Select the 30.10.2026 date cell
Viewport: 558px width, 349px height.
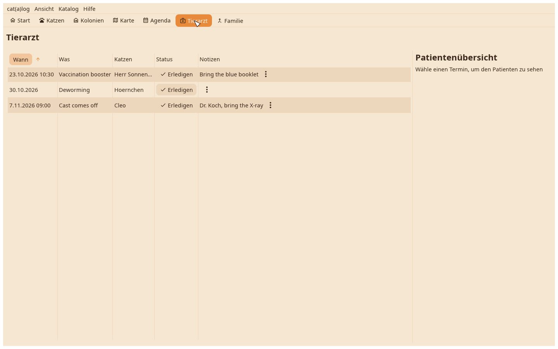click(24, 90)
